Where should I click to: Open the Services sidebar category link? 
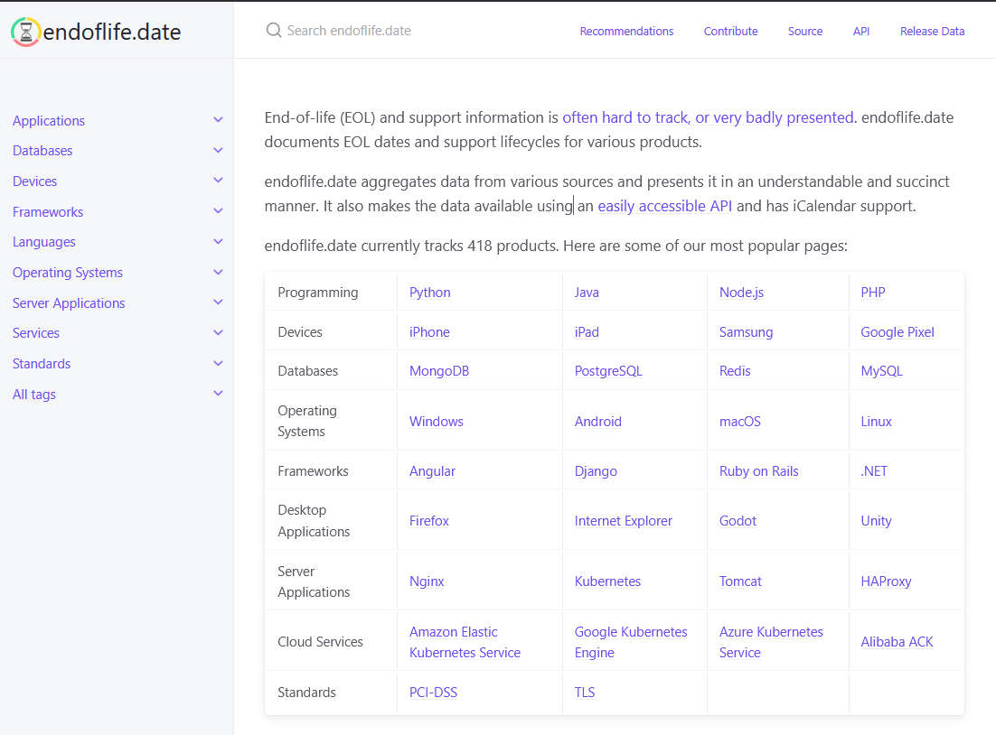pos(35,332)
